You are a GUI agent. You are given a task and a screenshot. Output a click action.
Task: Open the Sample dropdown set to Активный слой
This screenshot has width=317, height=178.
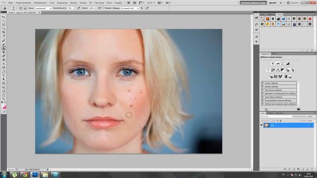pyautogui.click(x=130, y=8)
